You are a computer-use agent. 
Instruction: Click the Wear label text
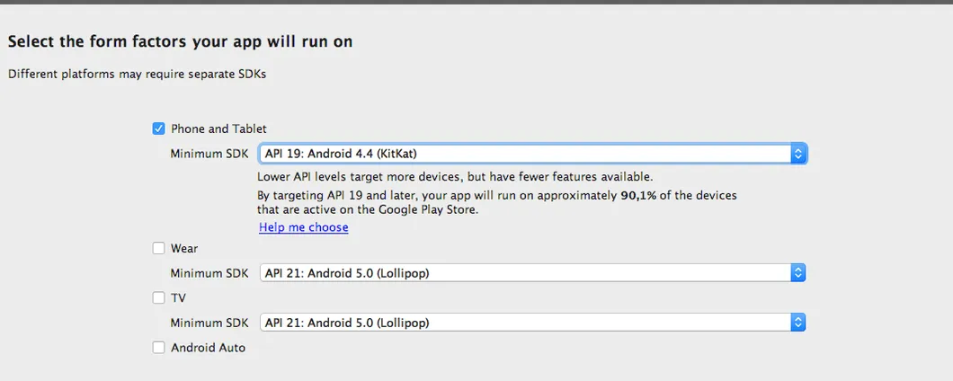point(184,248)
